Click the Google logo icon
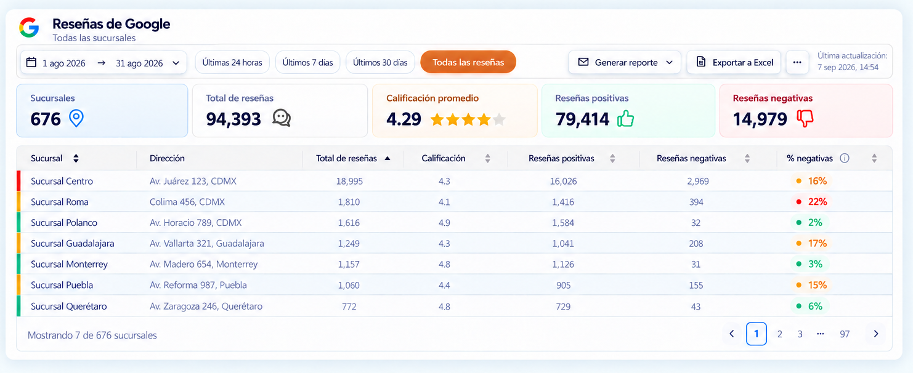The height and width of the screenshot is (373, 913). (29, 27)
